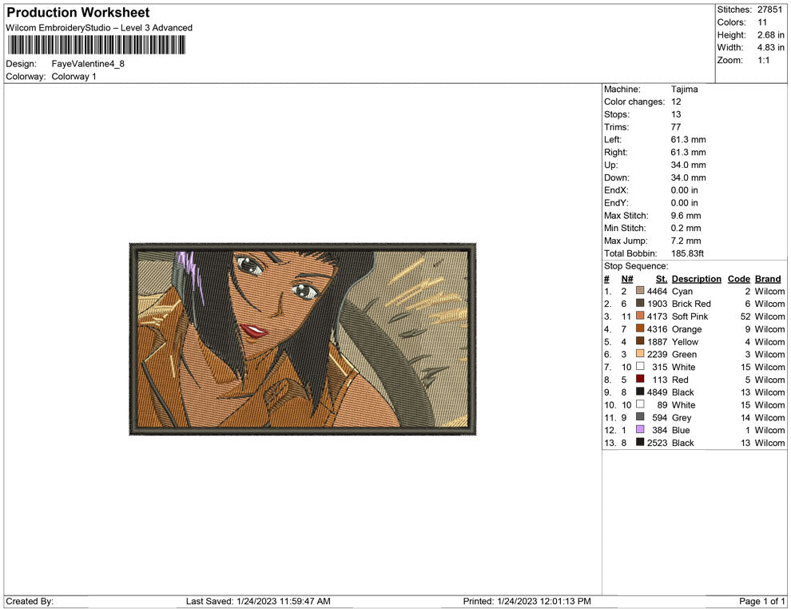This screenshot has height=609, width=791.
Task: Click the Production Worksheet title
Action: point(78,13)
